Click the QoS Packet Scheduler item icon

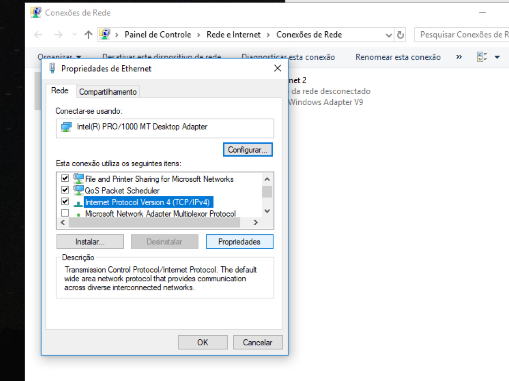tap(78, 190)
